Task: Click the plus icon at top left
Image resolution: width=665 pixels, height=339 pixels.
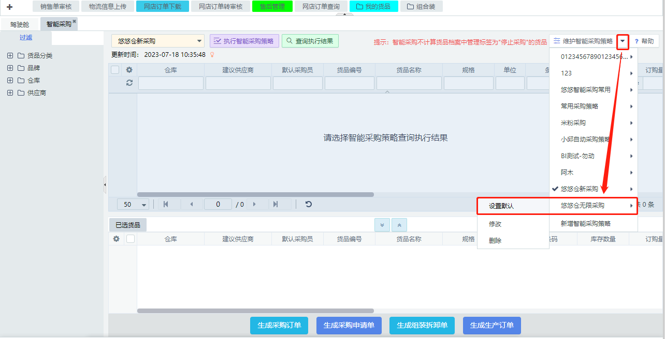Action: pos(9,7)
